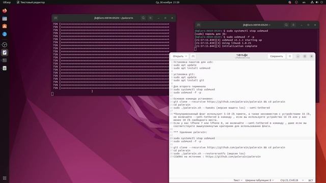Image resolution: width=326 pixels, height=183 pixels.
Task: Click the 'Основая команда установки:' line
Action: pyautogui.click(x=193, y=99)
